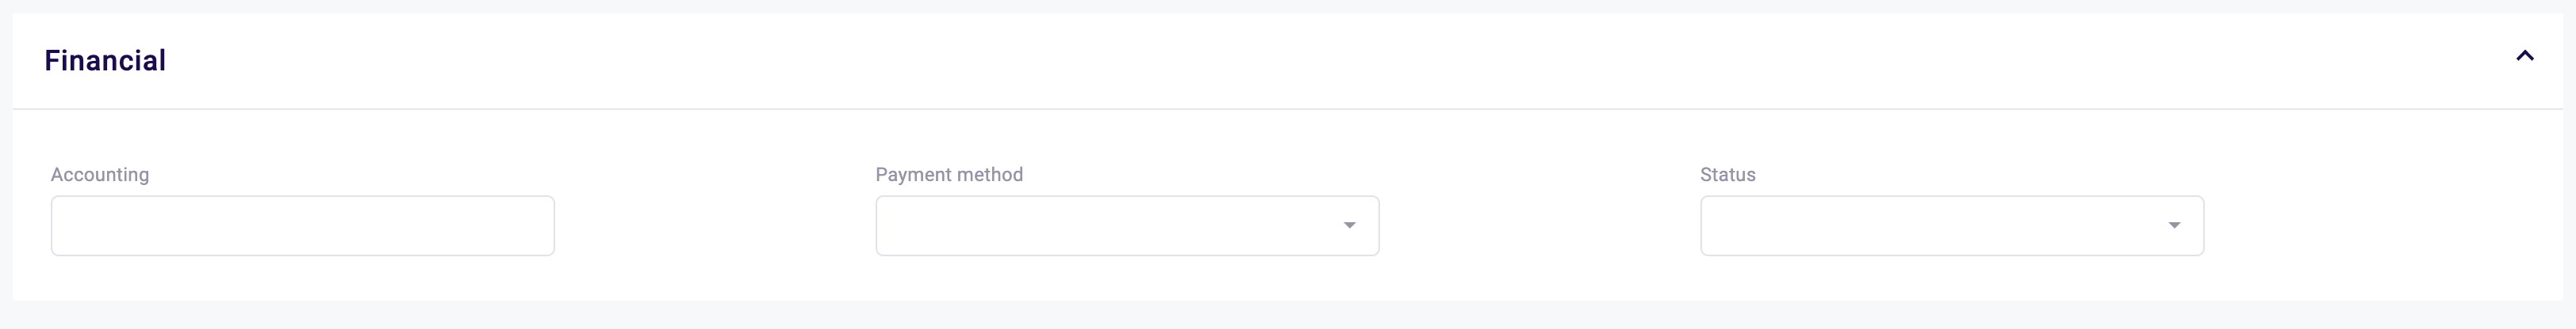Viewport: 2576px width, 329px height.
Task: Select the empty Status combo box
Action: point(1935,226)
